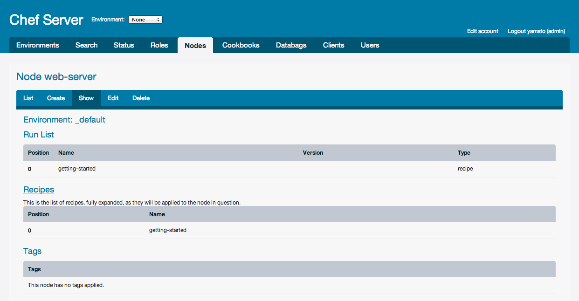The width and height of the screenshot is (579, 301).
Task: Switch to the Environments tab
Action: [38, 45]
